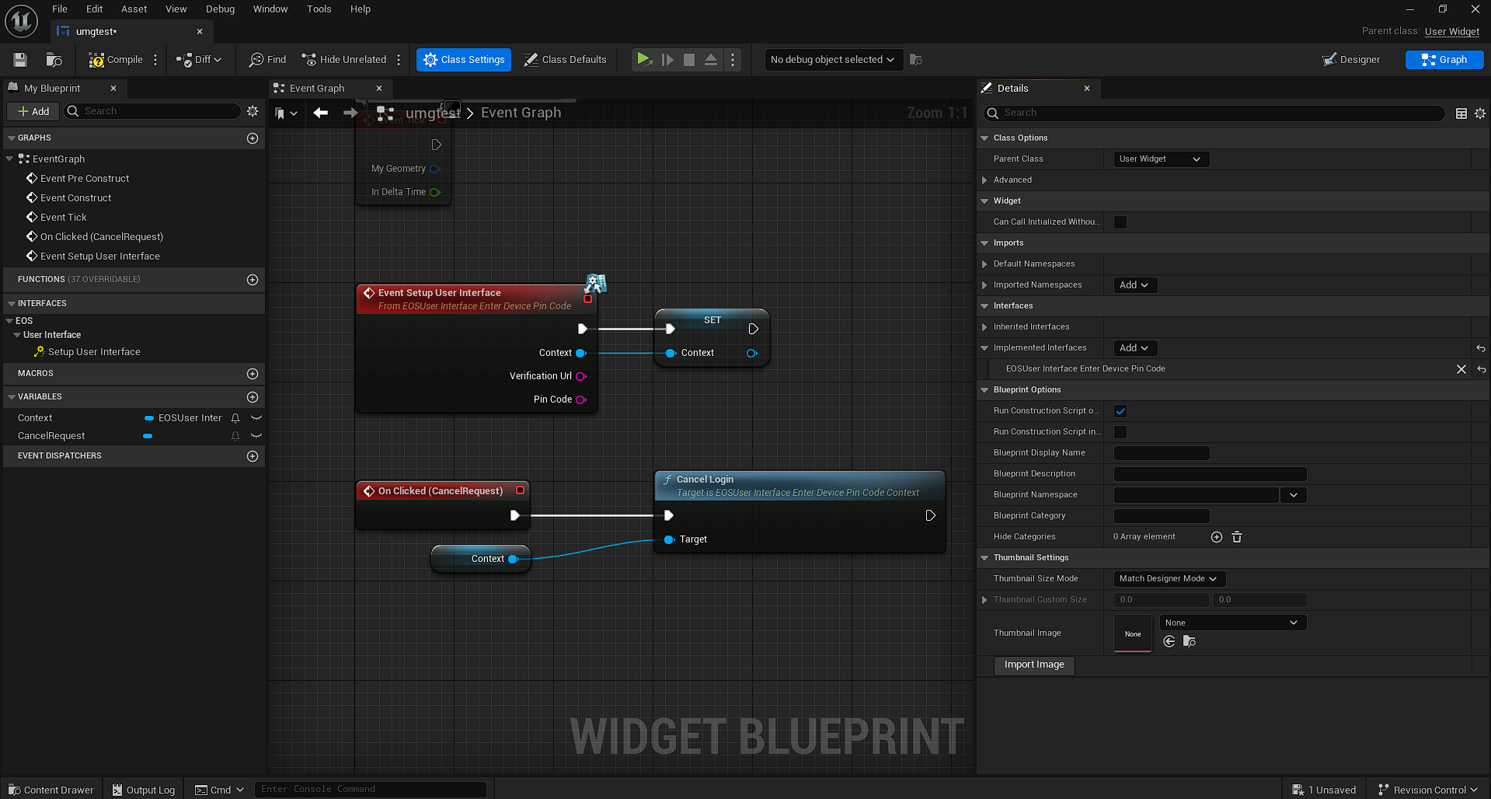Start Play in Editor
The width and height of the screenshot is (1491, 799).
coord(643,59)
